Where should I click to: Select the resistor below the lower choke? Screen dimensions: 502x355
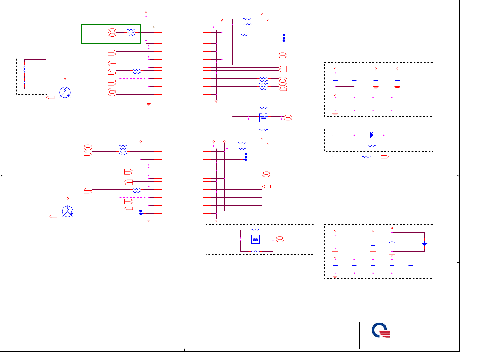[255, 251]
